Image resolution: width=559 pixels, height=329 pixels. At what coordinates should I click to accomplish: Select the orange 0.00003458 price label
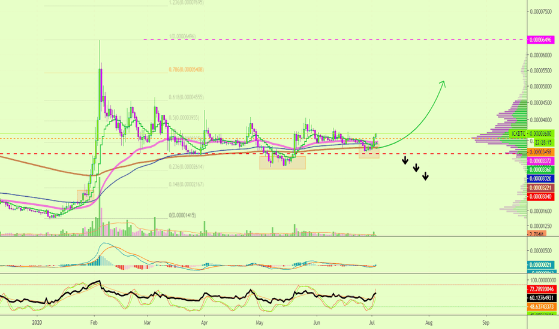540,152
